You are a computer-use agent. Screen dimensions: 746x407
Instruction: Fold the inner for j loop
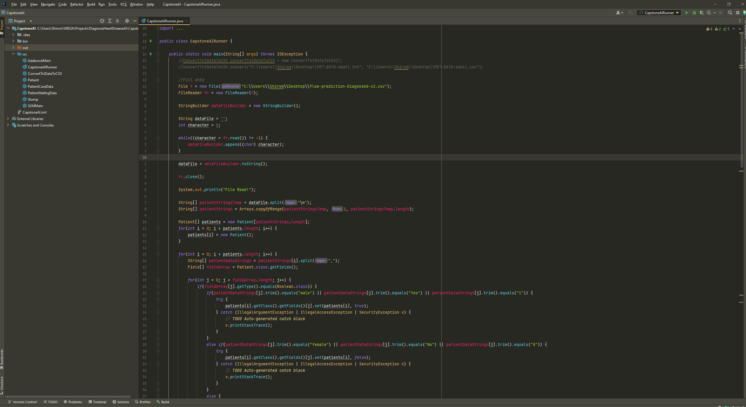(158, 280)
